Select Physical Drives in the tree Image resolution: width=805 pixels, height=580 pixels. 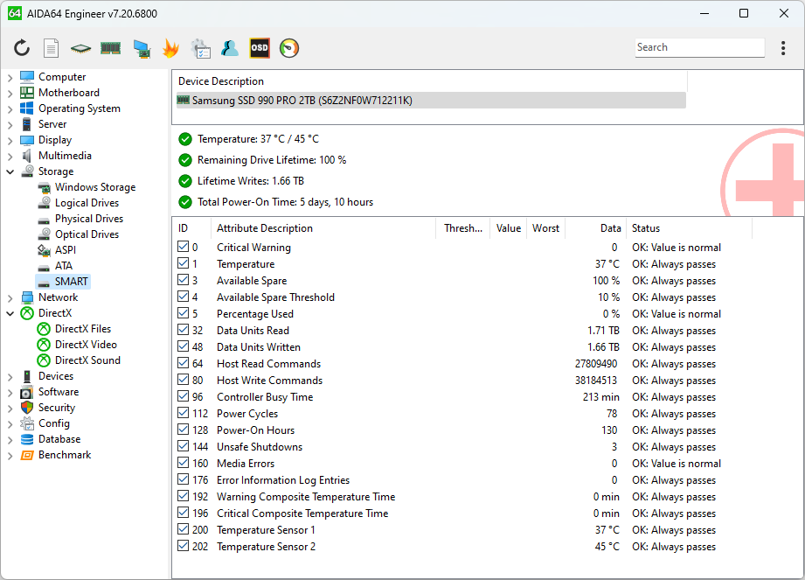(x=88, y=219)
